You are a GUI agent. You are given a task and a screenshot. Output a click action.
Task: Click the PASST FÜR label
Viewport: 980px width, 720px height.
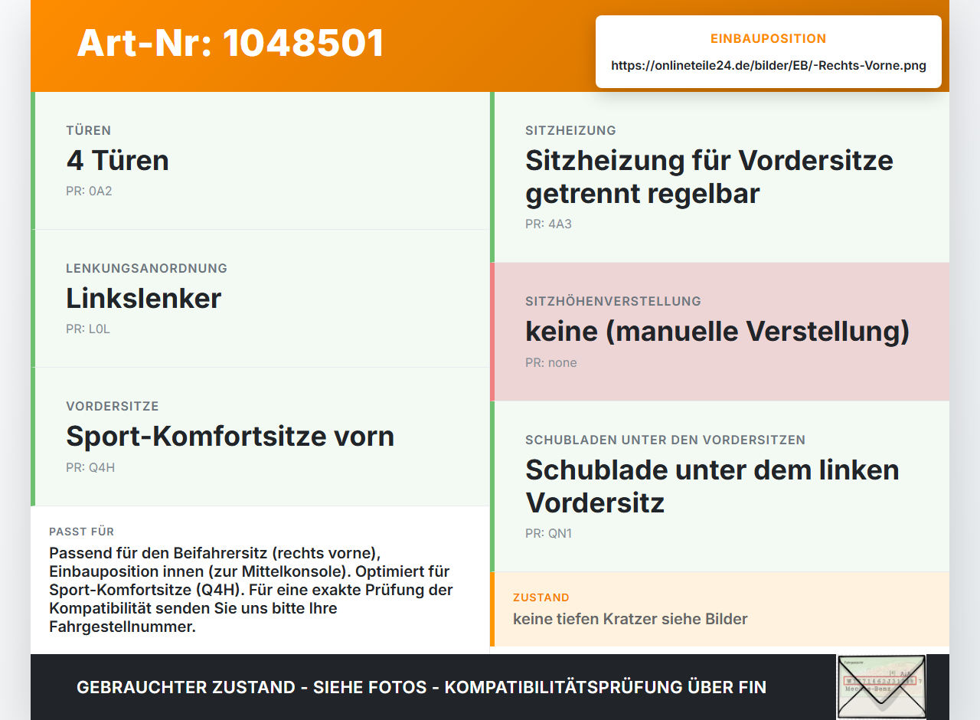click(81, 532)
